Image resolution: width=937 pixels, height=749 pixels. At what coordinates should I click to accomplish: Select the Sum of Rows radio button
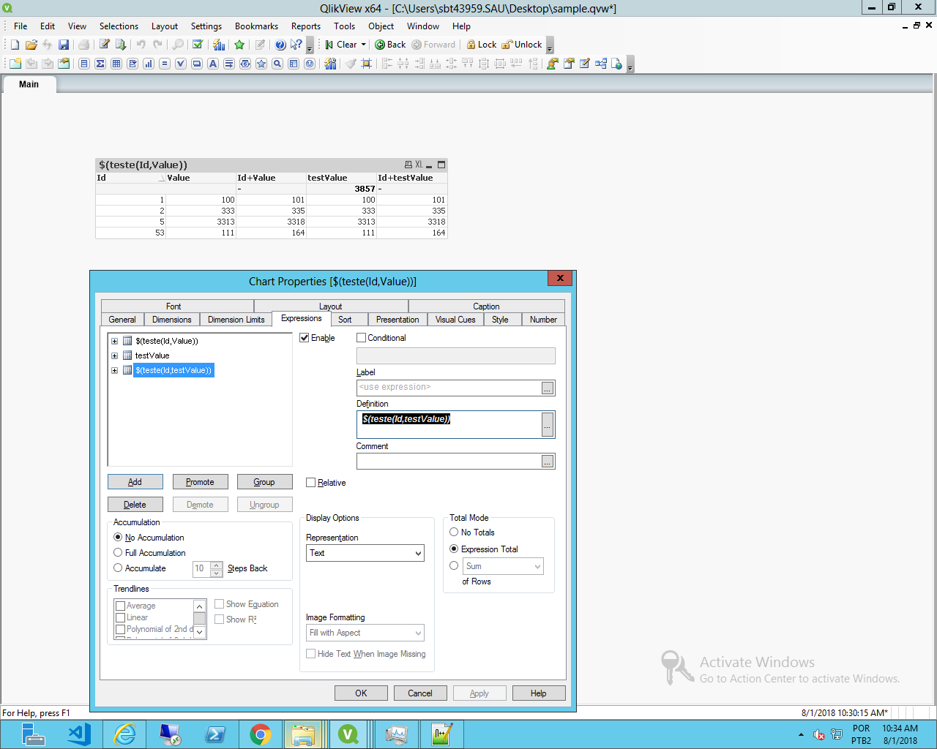coord(454,566)
